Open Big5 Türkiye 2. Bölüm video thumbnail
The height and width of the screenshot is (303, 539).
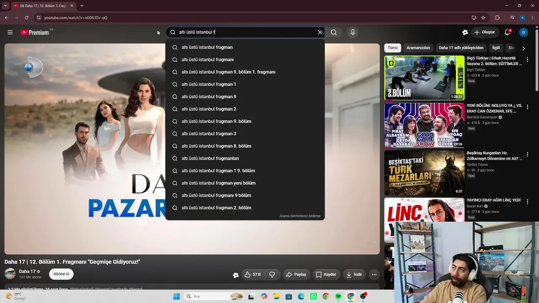pos(424,78)
